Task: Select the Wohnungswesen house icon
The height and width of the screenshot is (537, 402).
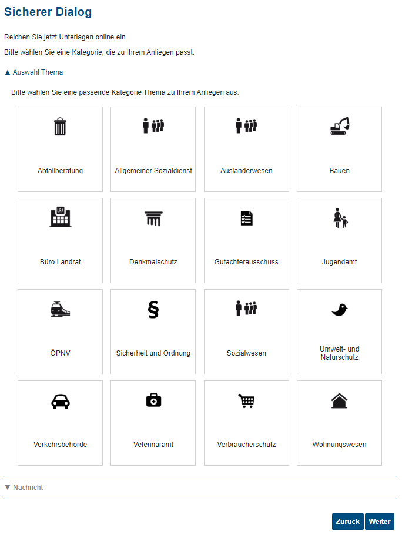Action: coord(340,401)
